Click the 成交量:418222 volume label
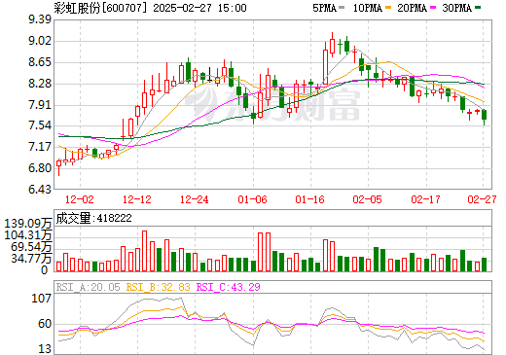 pos(94,218)
